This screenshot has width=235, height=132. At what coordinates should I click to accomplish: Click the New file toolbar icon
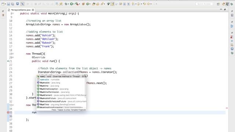3,4
